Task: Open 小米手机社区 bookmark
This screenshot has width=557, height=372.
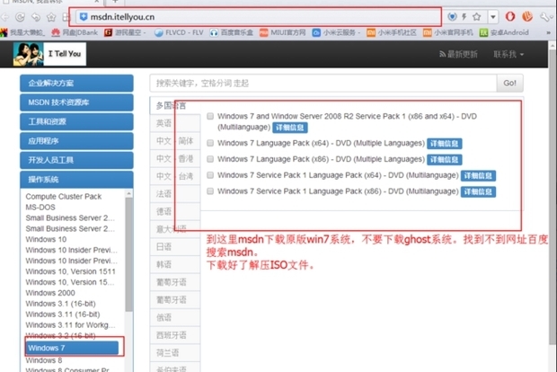Action: tap(392, 32)
